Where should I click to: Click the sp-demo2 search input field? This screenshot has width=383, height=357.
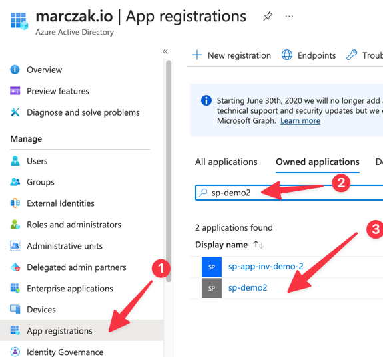289,193
